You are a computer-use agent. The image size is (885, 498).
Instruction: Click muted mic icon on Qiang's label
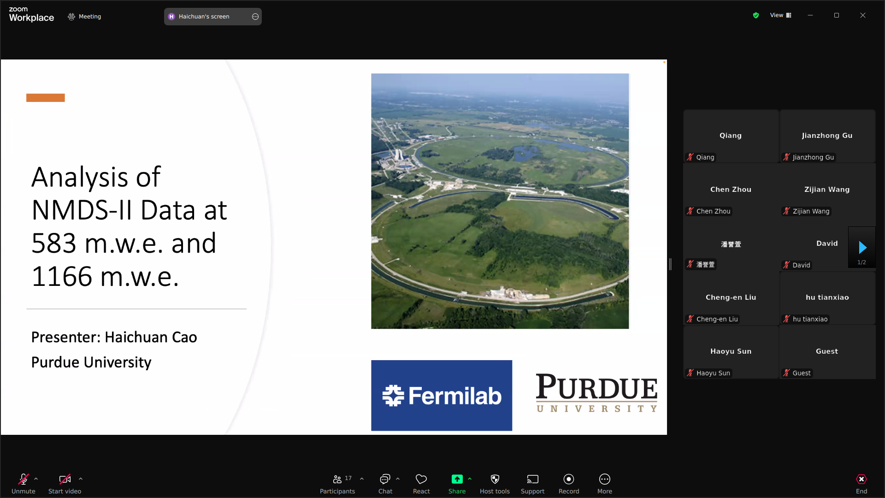tap(690, 157)
